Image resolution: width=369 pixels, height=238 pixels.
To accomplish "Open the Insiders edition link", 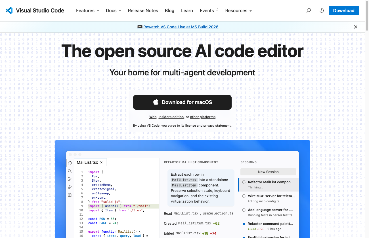I will 171,117.
